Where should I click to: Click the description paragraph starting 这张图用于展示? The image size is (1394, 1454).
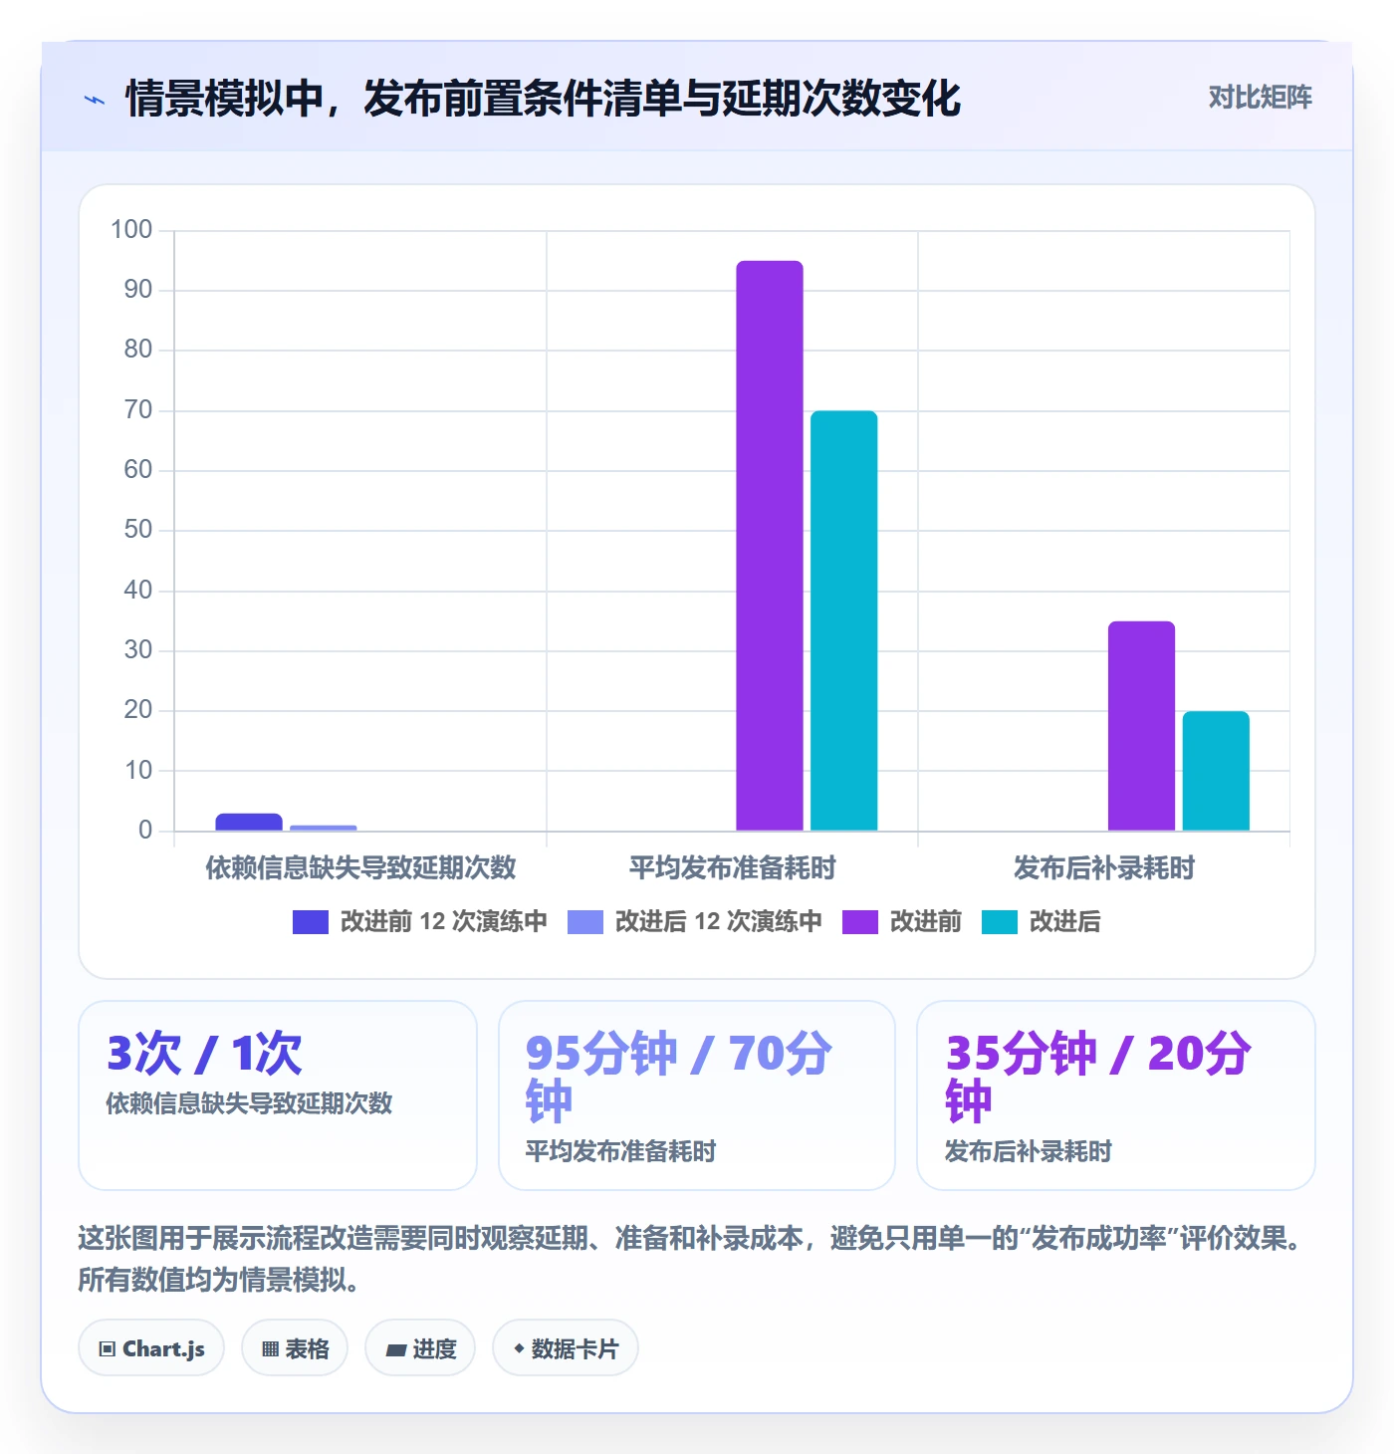pyautogui.click(x=694, y=1259)
